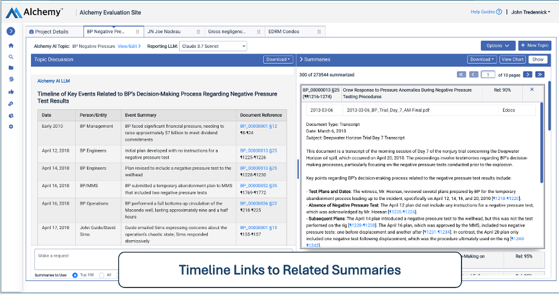Open BP_00000013 §25 link in April 12 row
The width and height of the screenshot is (559, 295).
258,150
